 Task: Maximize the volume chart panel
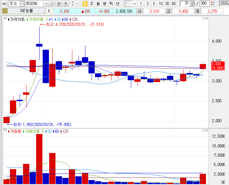pos(203,130)
